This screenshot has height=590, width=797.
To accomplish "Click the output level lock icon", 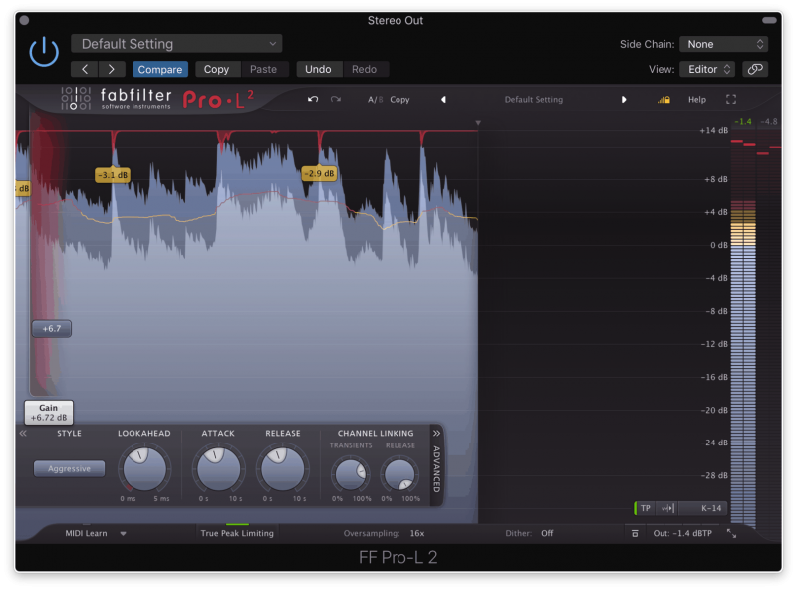I will 664,100.
